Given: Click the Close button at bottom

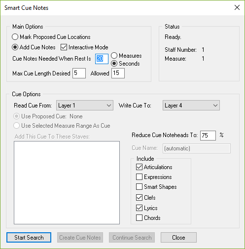Looking at the screenshot, I should pyautogui.click(x=178, y=237).
